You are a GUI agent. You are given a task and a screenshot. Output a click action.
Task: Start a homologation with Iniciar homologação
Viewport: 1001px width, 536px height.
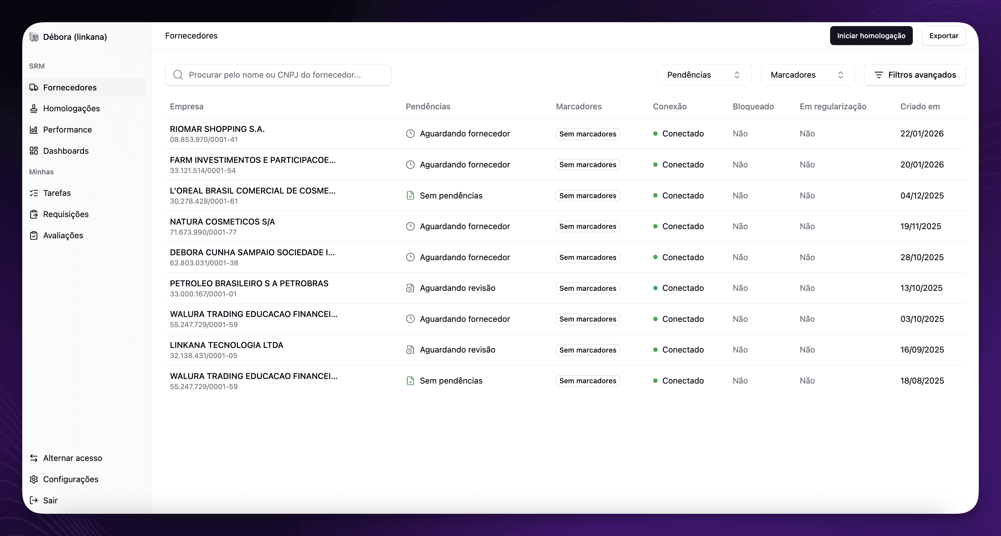(871, 36)
